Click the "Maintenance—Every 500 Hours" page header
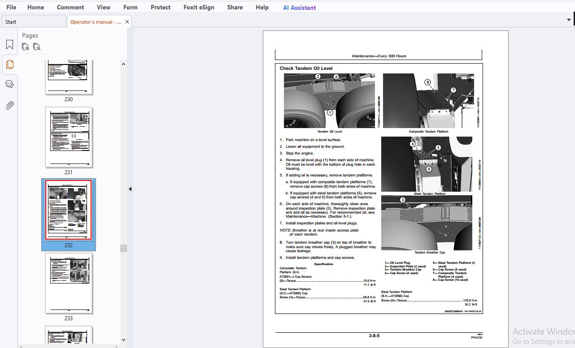The image size is (575, 348). pos(379,56)
